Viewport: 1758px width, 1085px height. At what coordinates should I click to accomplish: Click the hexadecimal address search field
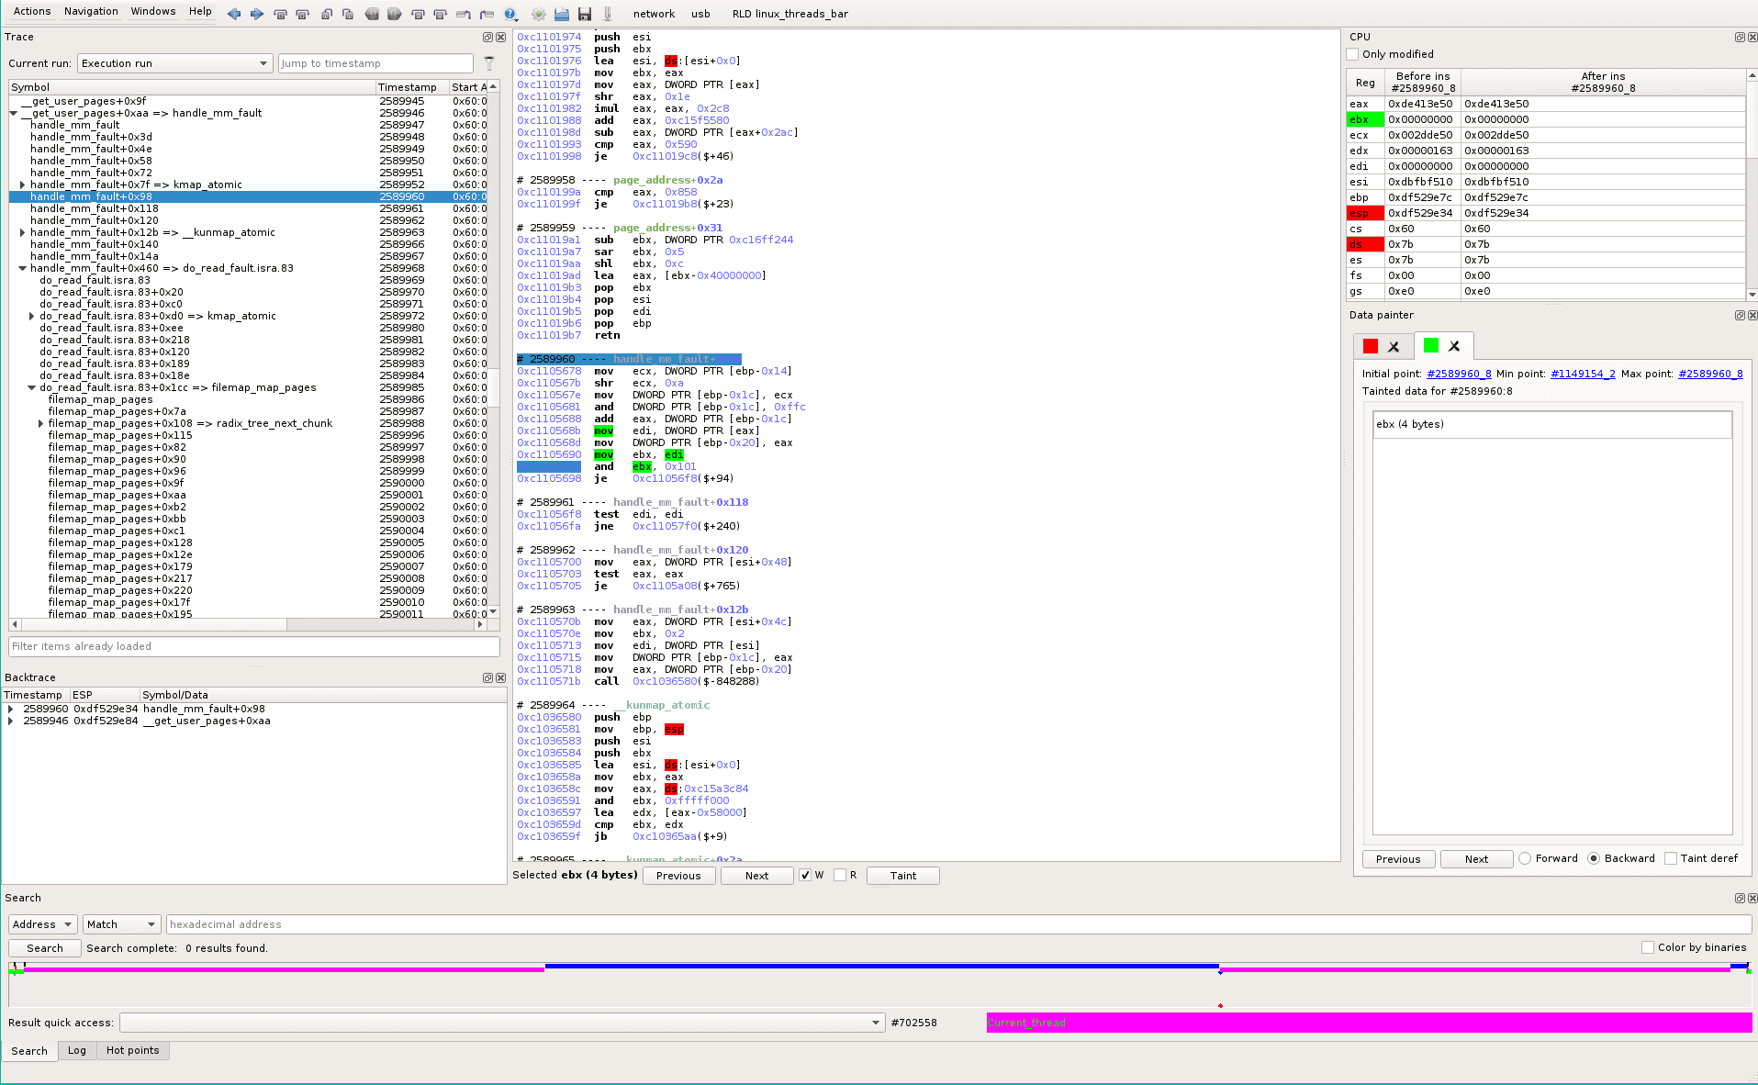(x=367, y=924)
